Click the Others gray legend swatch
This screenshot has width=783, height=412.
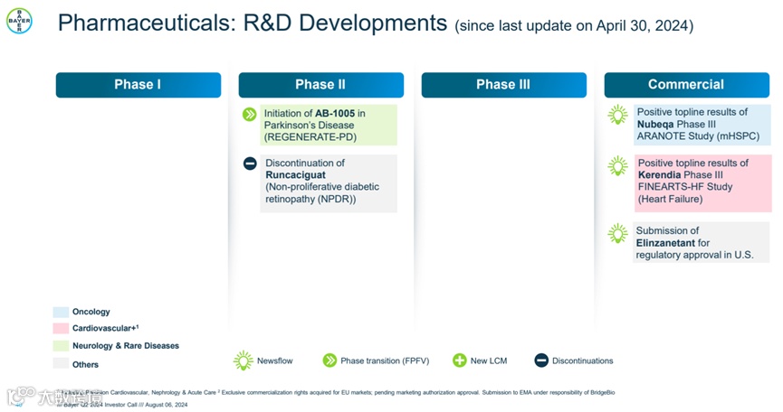(61, 364)
